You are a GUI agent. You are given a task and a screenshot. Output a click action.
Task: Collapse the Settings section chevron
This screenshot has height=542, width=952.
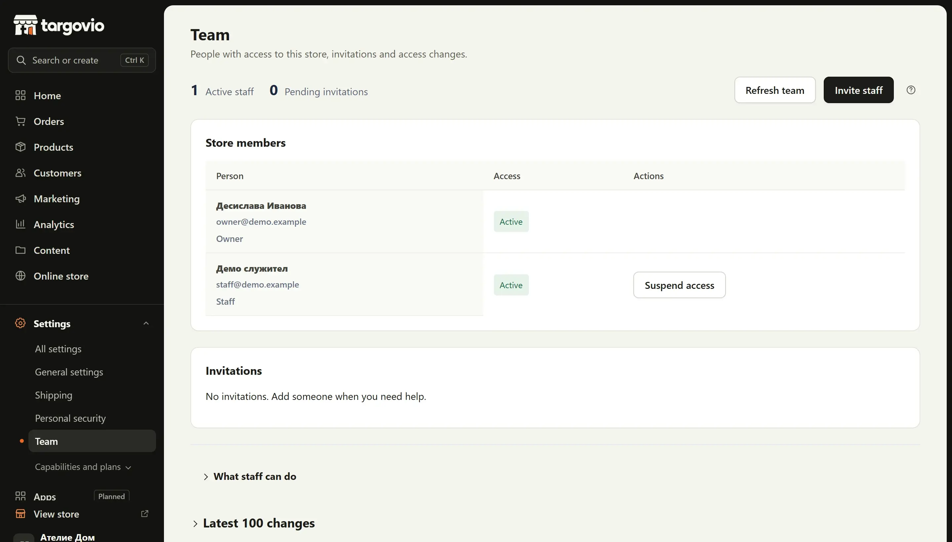tap(146, 323)
